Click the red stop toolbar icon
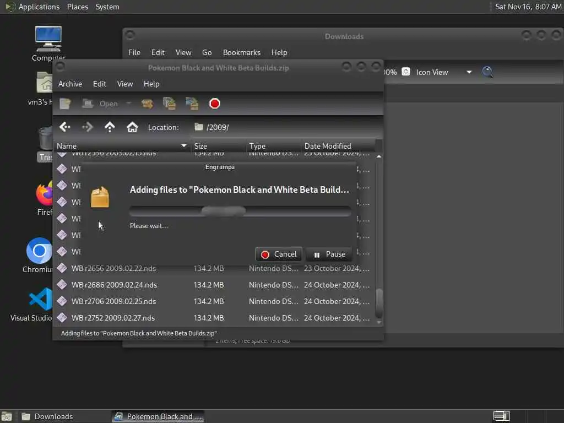 coord(215,104)
